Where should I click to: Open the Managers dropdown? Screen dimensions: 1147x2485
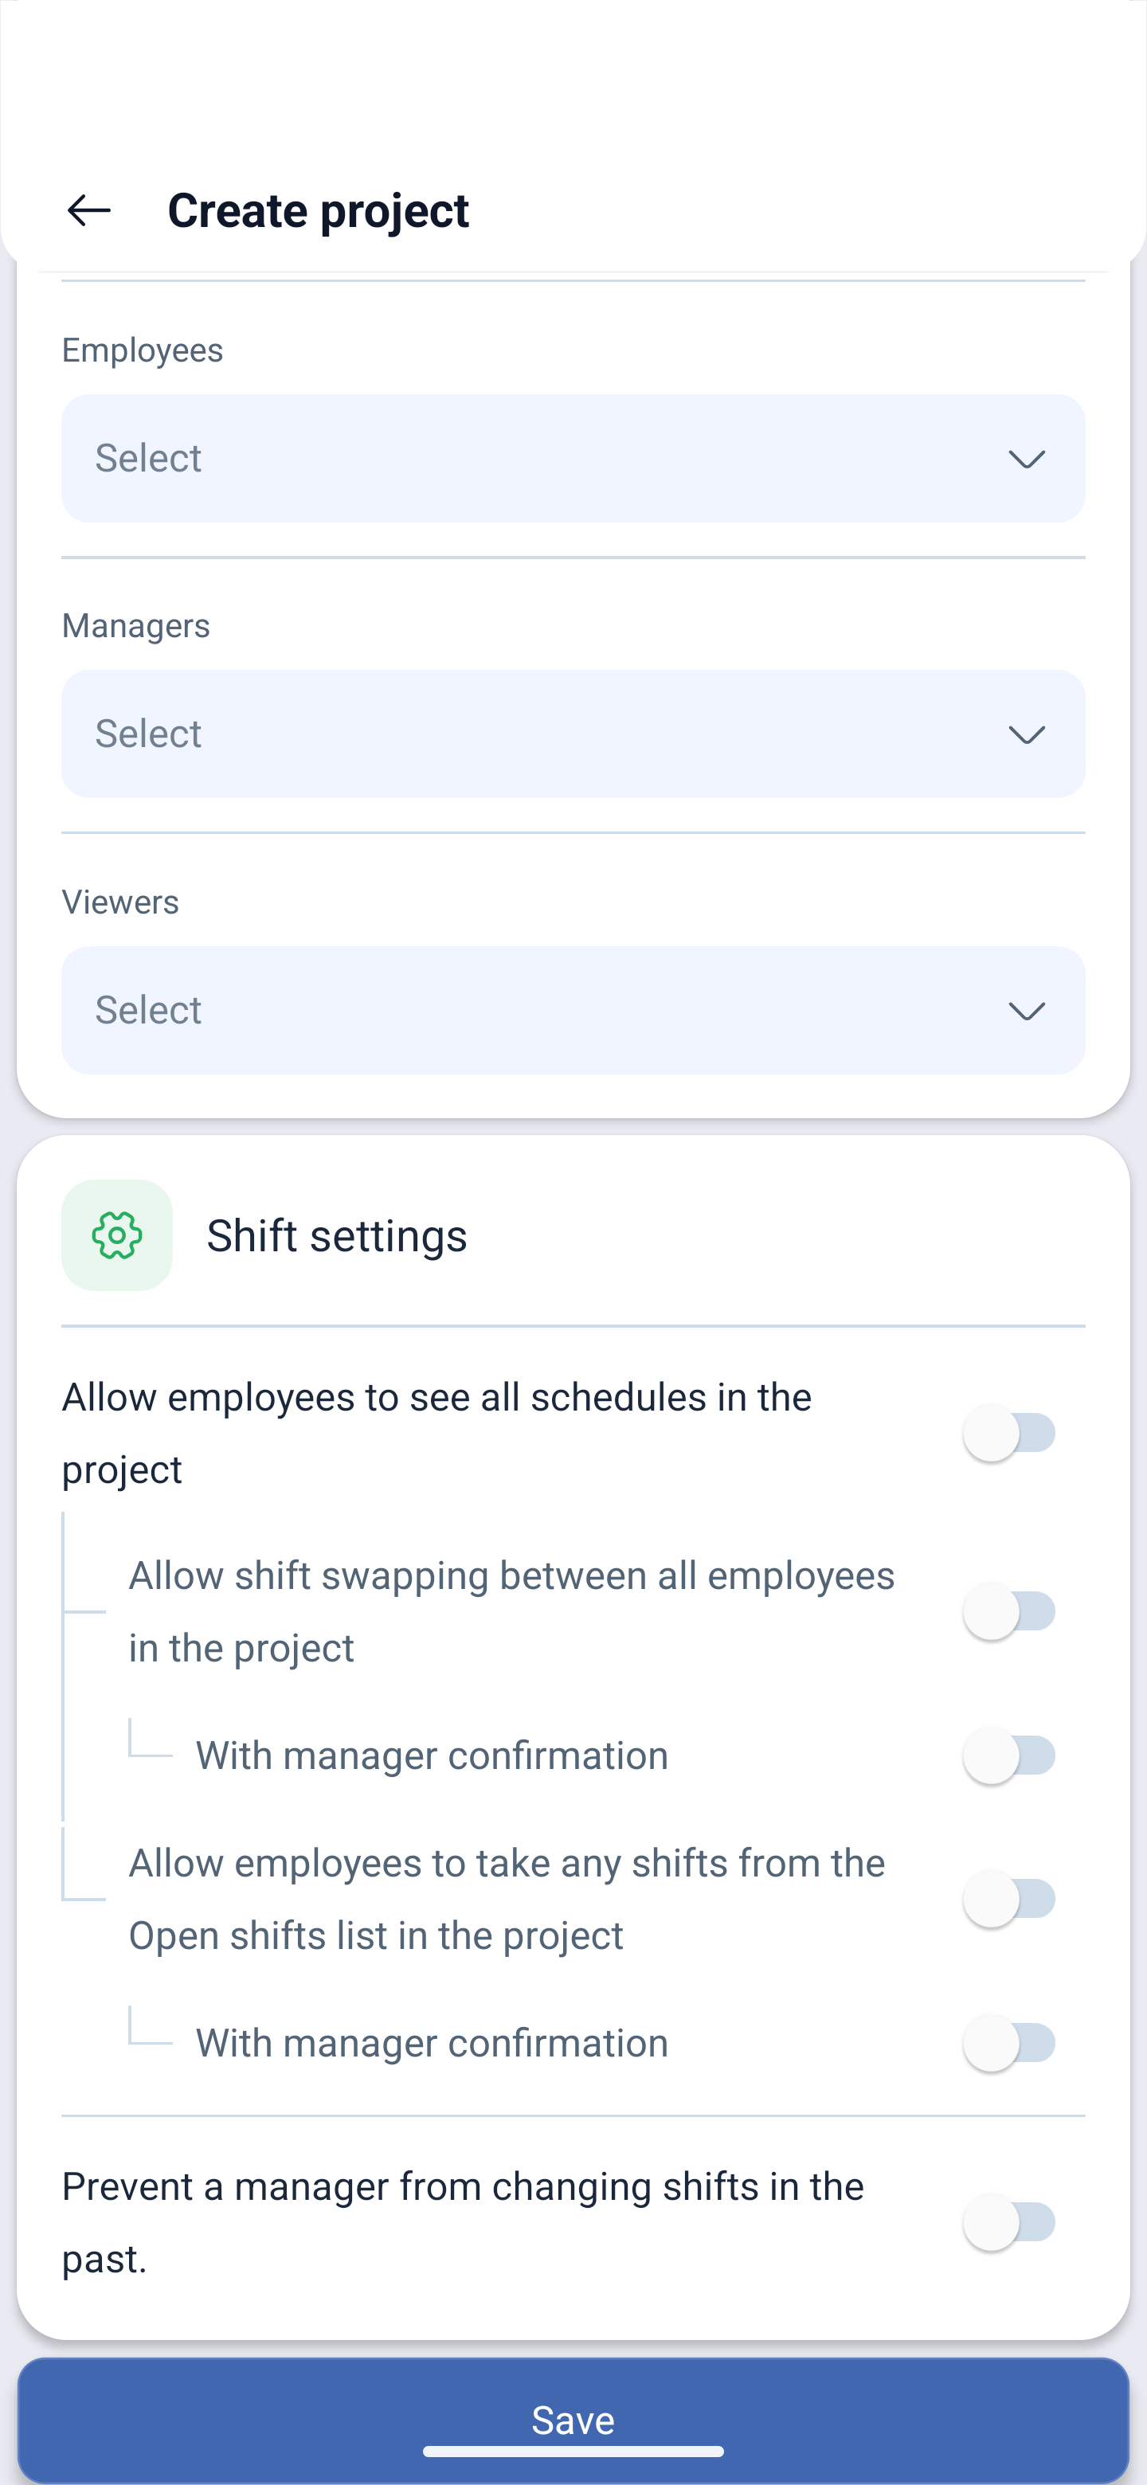click(x=573, y=734)
